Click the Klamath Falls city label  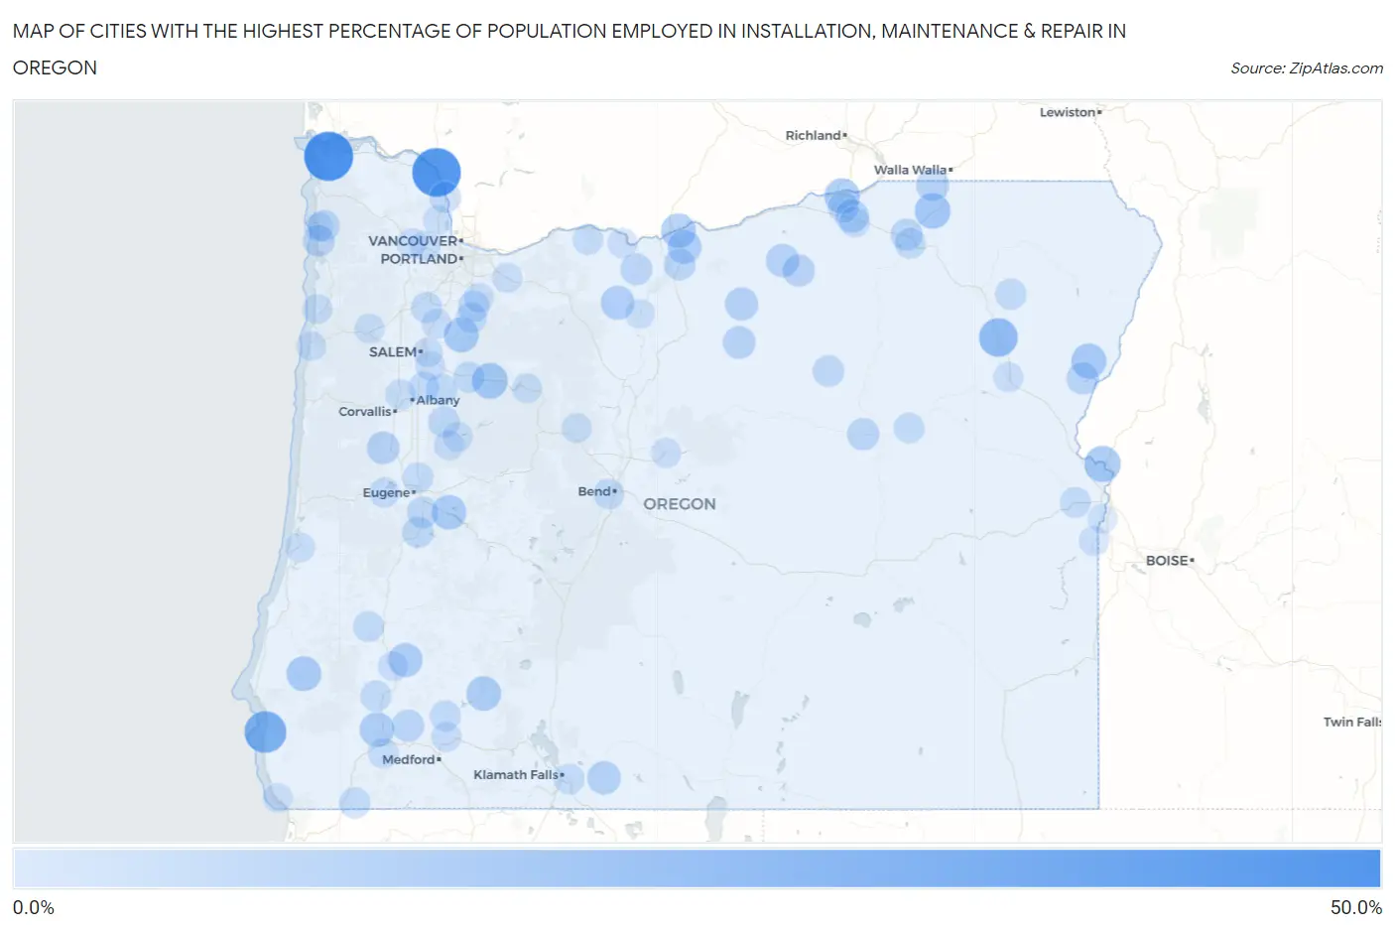tap(516, 775)
